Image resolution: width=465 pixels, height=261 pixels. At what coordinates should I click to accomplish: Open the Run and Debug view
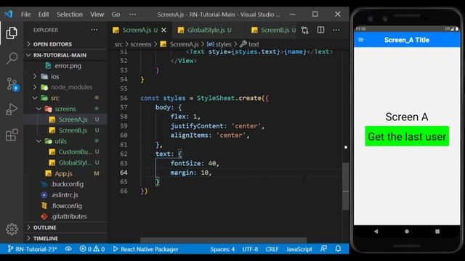pos(12,109)
